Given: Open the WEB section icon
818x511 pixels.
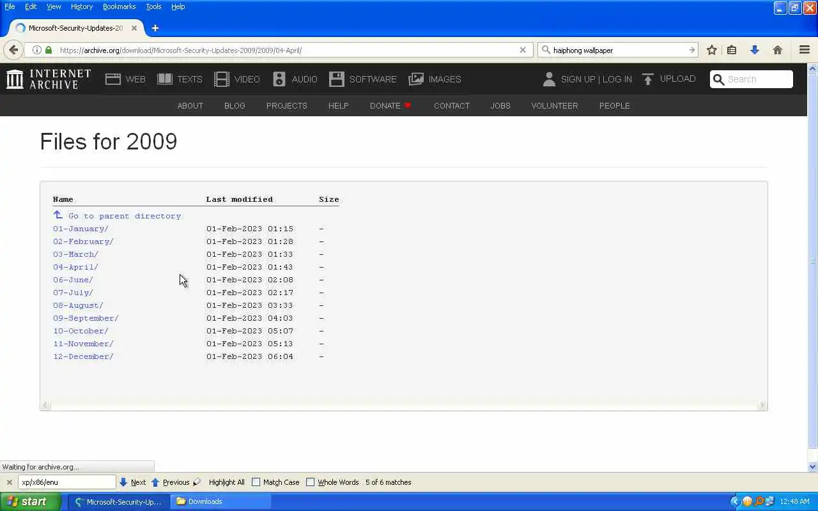Looking at the screenshot, I should (113, 79).
